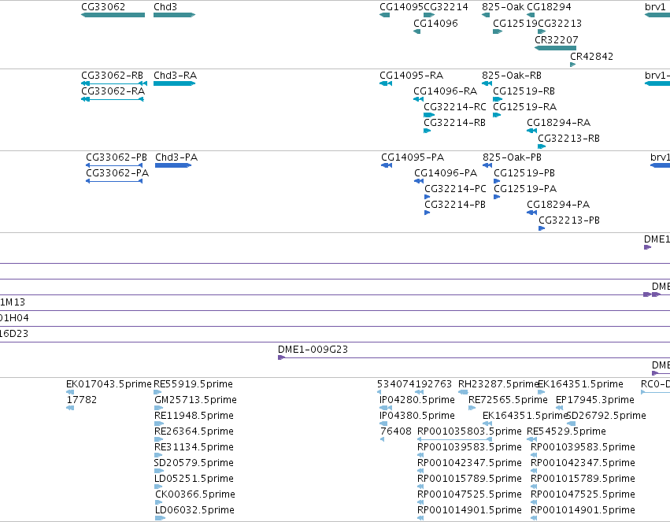The width and height of the screenshot is (670, 522).
Task: Click the RE72565.5prime EST label
Action: click(x=508, y=400)
